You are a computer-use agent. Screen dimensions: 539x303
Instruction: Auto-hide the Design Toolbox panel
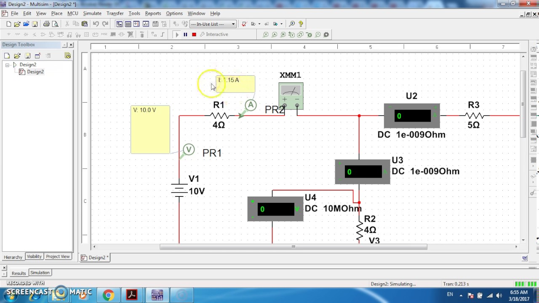(65, 45)
